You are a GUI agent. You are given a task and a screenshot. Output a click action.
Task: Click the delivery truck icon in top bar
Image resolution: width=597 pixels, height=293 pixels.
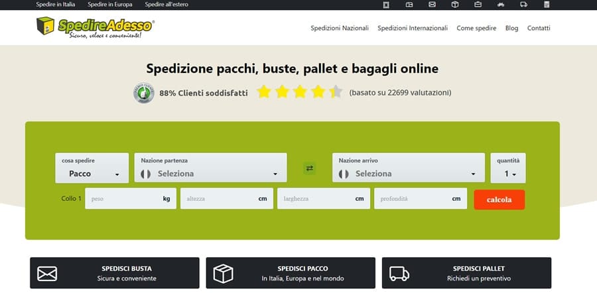[523, 5]
